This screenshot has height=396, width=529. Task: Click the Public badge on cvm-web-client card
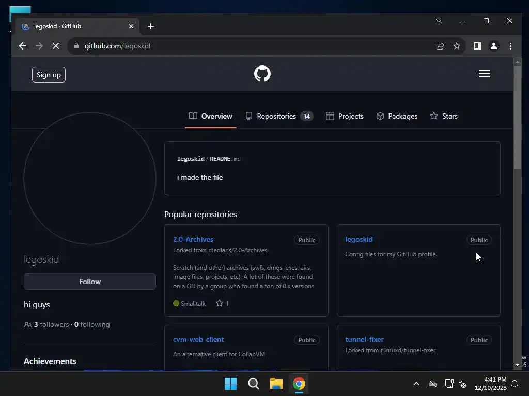(306, 340)
